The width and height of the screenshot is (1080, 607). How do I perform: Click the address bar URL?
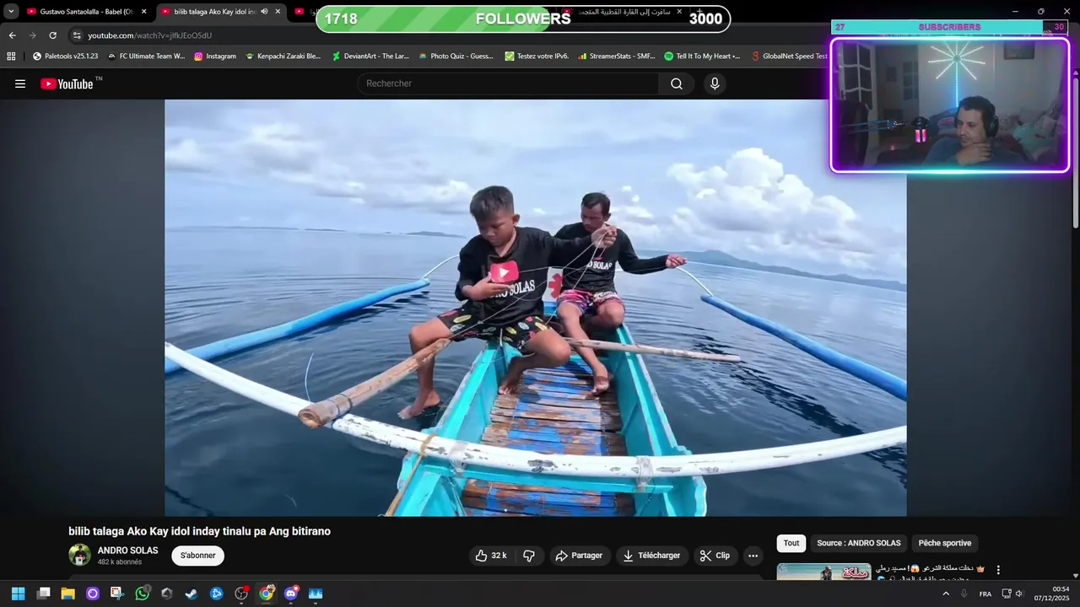tap(149, 35)
